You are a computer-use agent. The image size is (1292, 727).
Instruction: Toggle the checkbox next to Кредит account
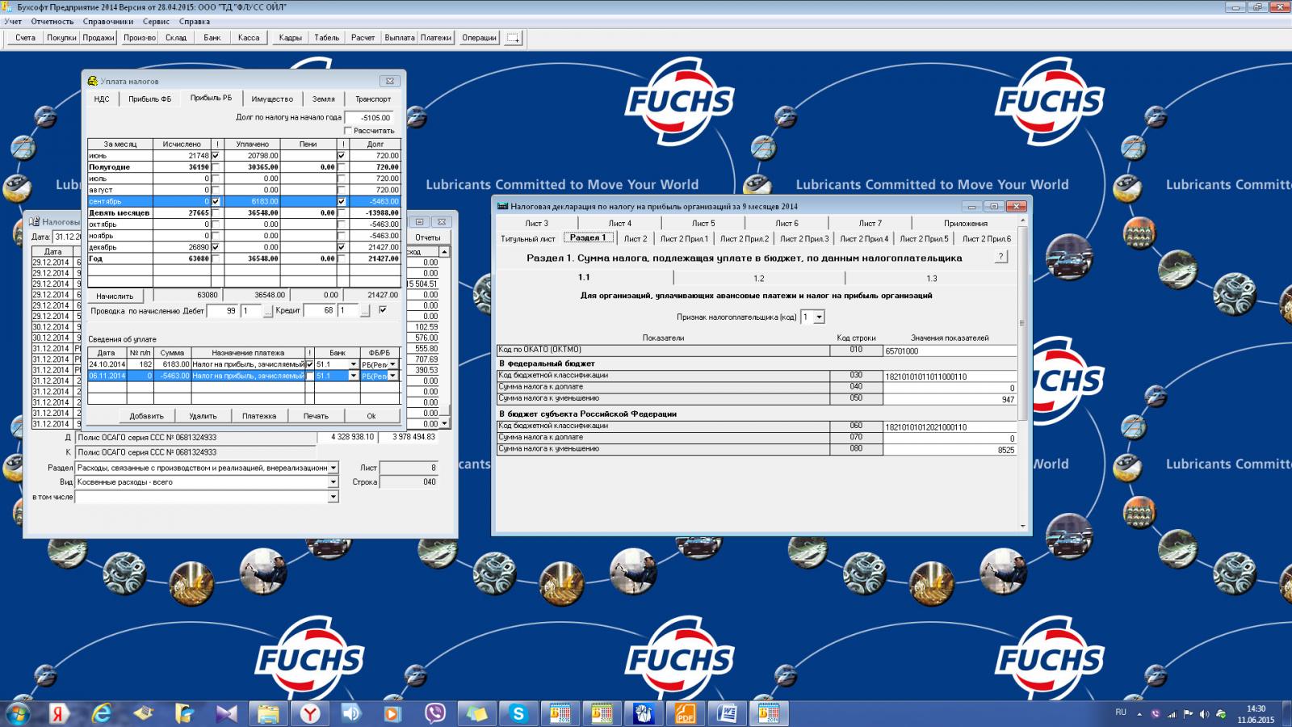383,309
